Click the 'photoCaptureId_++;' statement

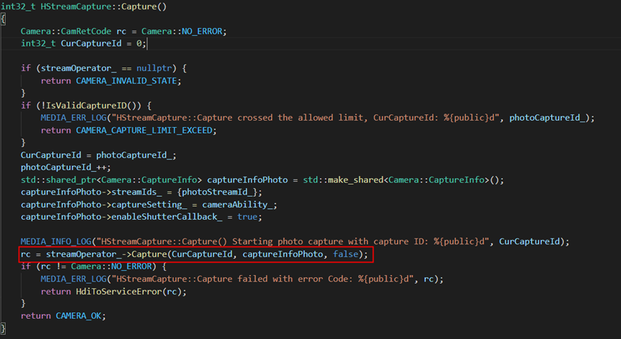click(66, 167)
